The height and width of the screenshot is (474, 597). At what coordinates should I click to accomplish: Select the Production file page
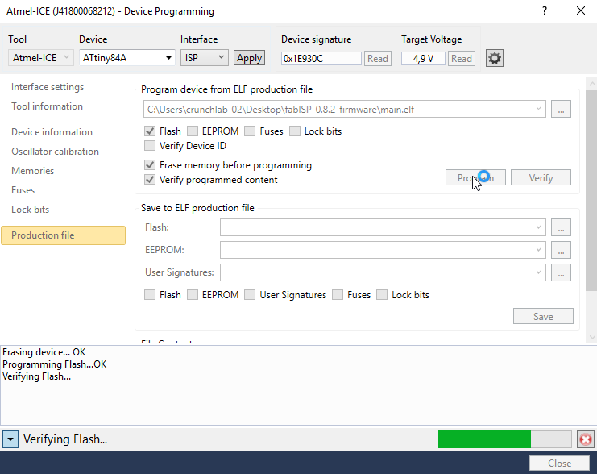[63, 235]
